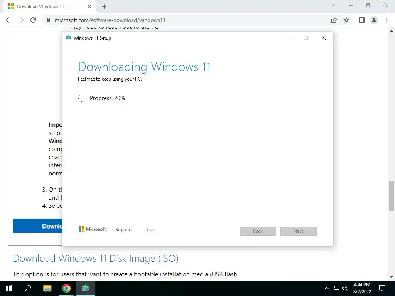Screen dimensions: 395x296
Task: Open File Explorer from the taskbar
Action: point(47,288)
